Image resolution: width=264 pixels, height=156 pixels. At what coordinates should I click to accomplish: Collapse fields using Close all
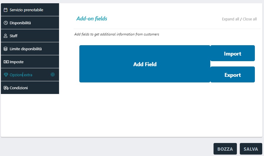pyautogui.click(x=250, y=19)
